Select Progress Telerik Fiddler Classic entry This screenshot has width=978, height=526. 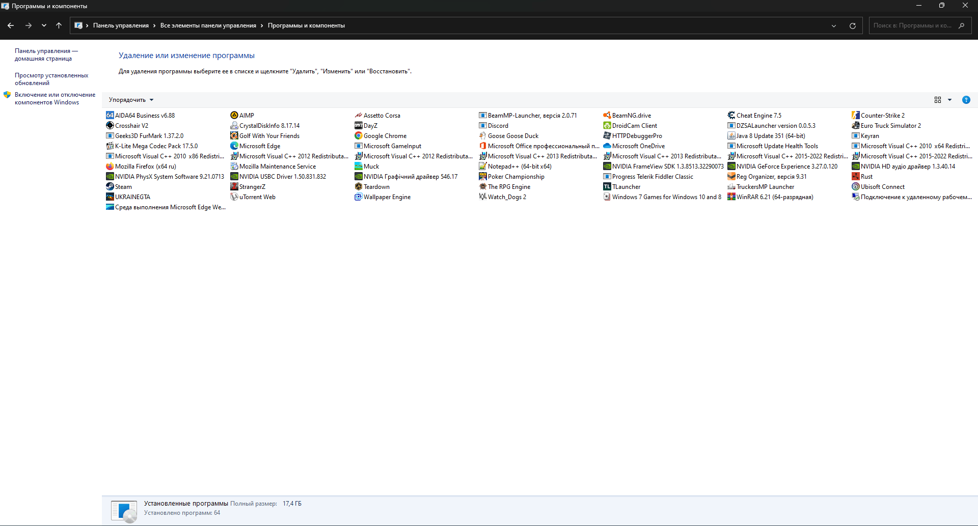pyautogui.click(x=648, y=177)
